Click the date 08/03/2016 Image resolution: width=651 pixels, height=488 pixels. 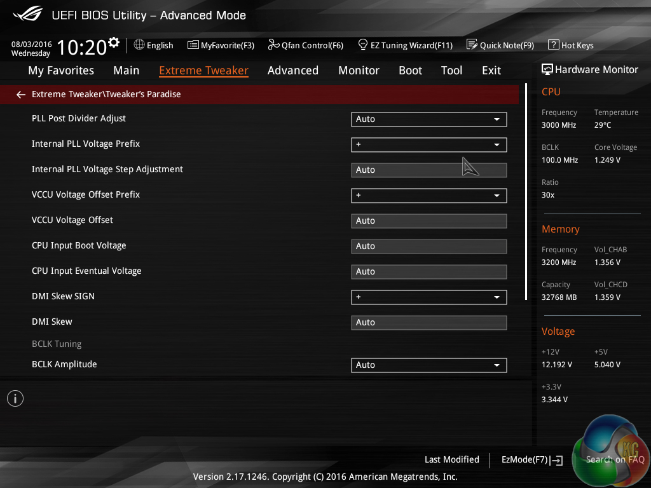click(32, 44)
